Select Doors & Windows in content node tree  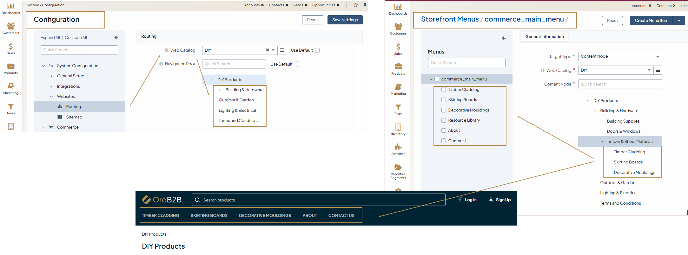point(624,131)
